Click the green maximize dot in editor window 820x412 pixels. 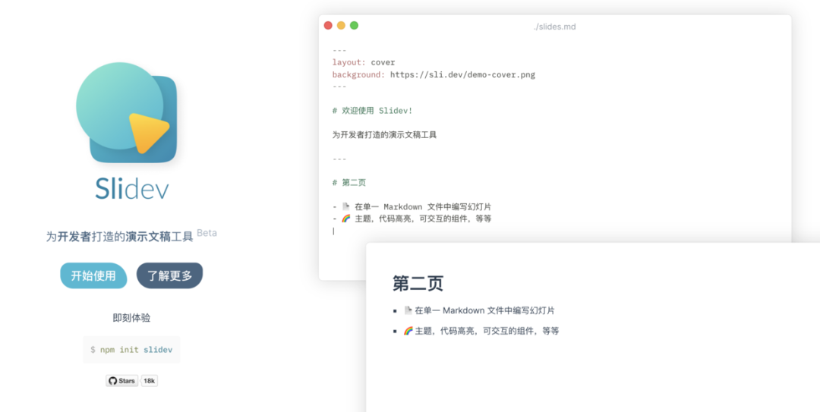[x=354, y=25]
